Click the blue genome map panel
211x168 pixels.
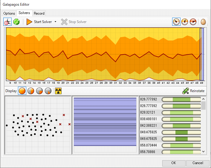point(105,122)
